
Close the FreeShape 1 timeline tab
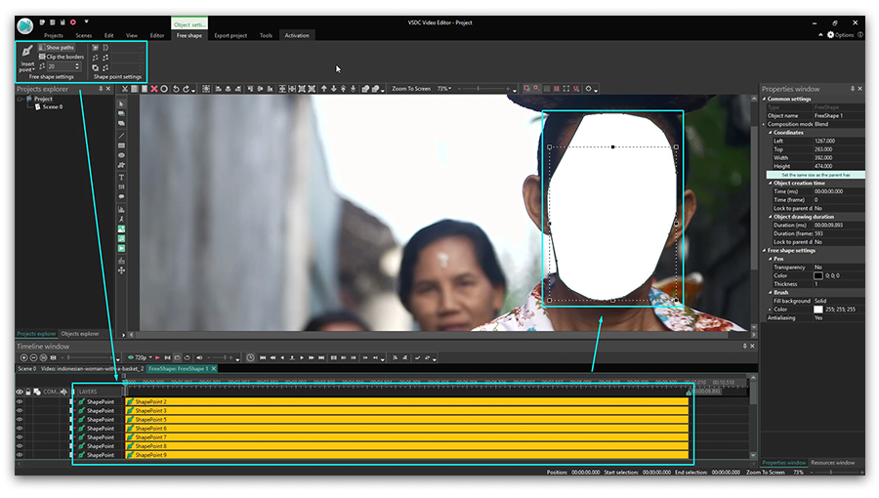214,368
